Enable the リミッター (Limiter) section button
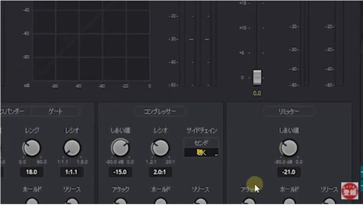 288,111
